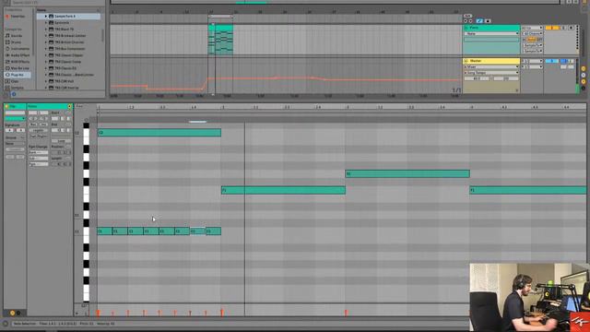Switch to the Clip box tab

coord(15,107)
